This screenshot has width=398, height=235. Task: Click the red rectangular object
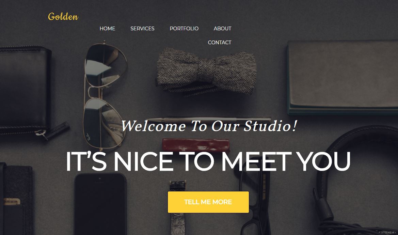tap(196, 145)
